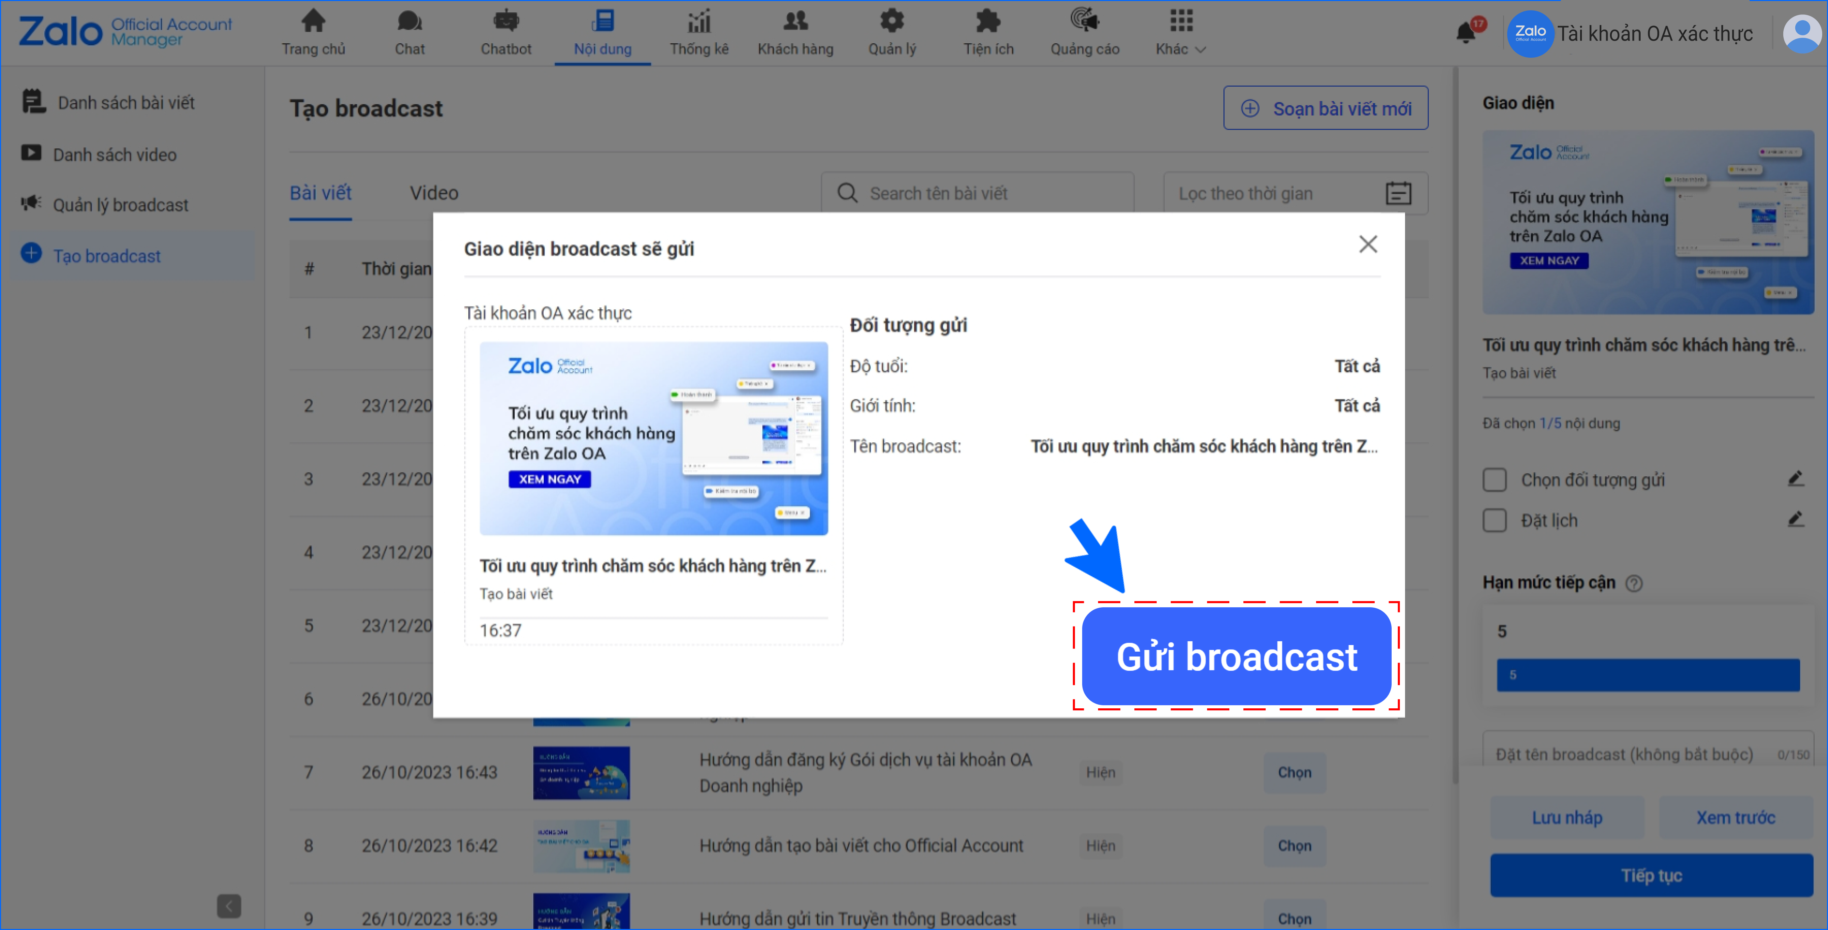The image size is (1828, 930).
Task: Click the Gửi broadcast button
Action: 1236,656
